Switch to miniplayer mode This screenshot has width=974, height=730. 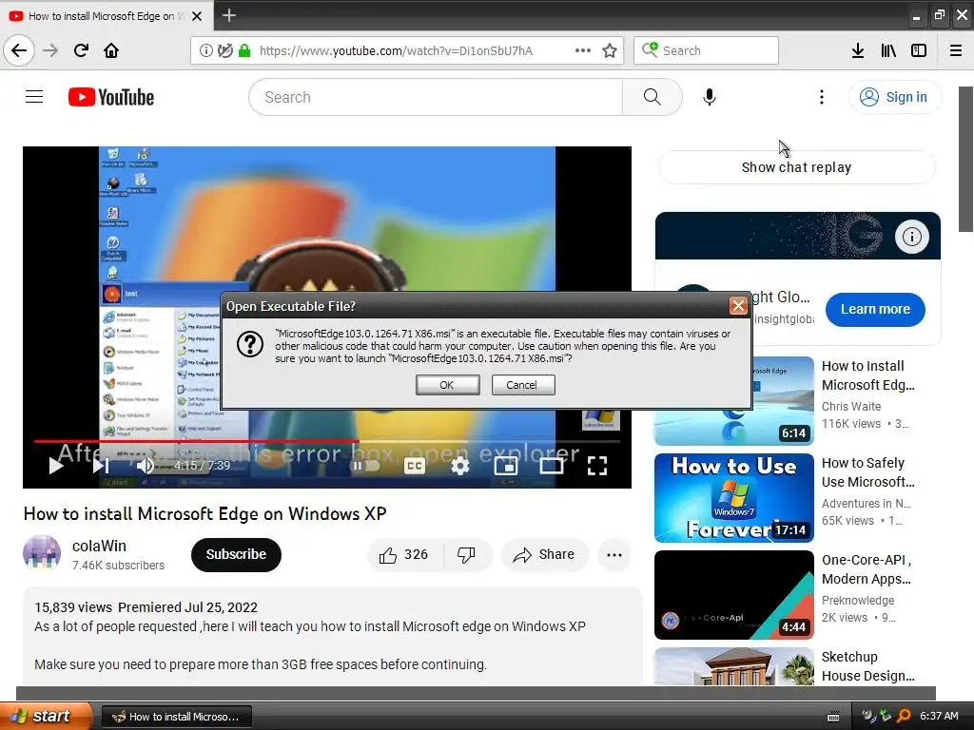(506, 466)
